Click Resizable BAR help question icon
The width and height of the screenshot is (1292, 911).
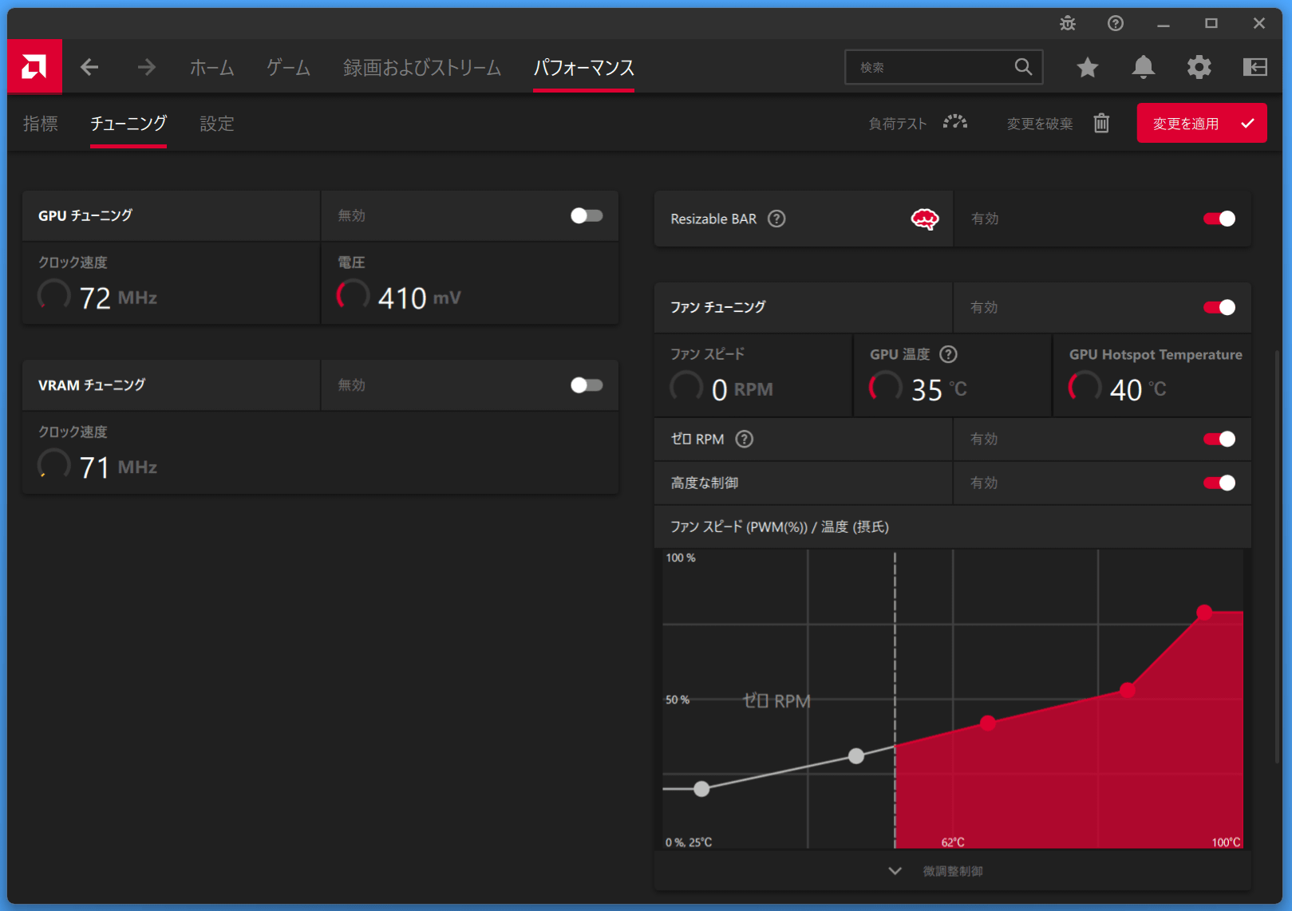[776, 219]
